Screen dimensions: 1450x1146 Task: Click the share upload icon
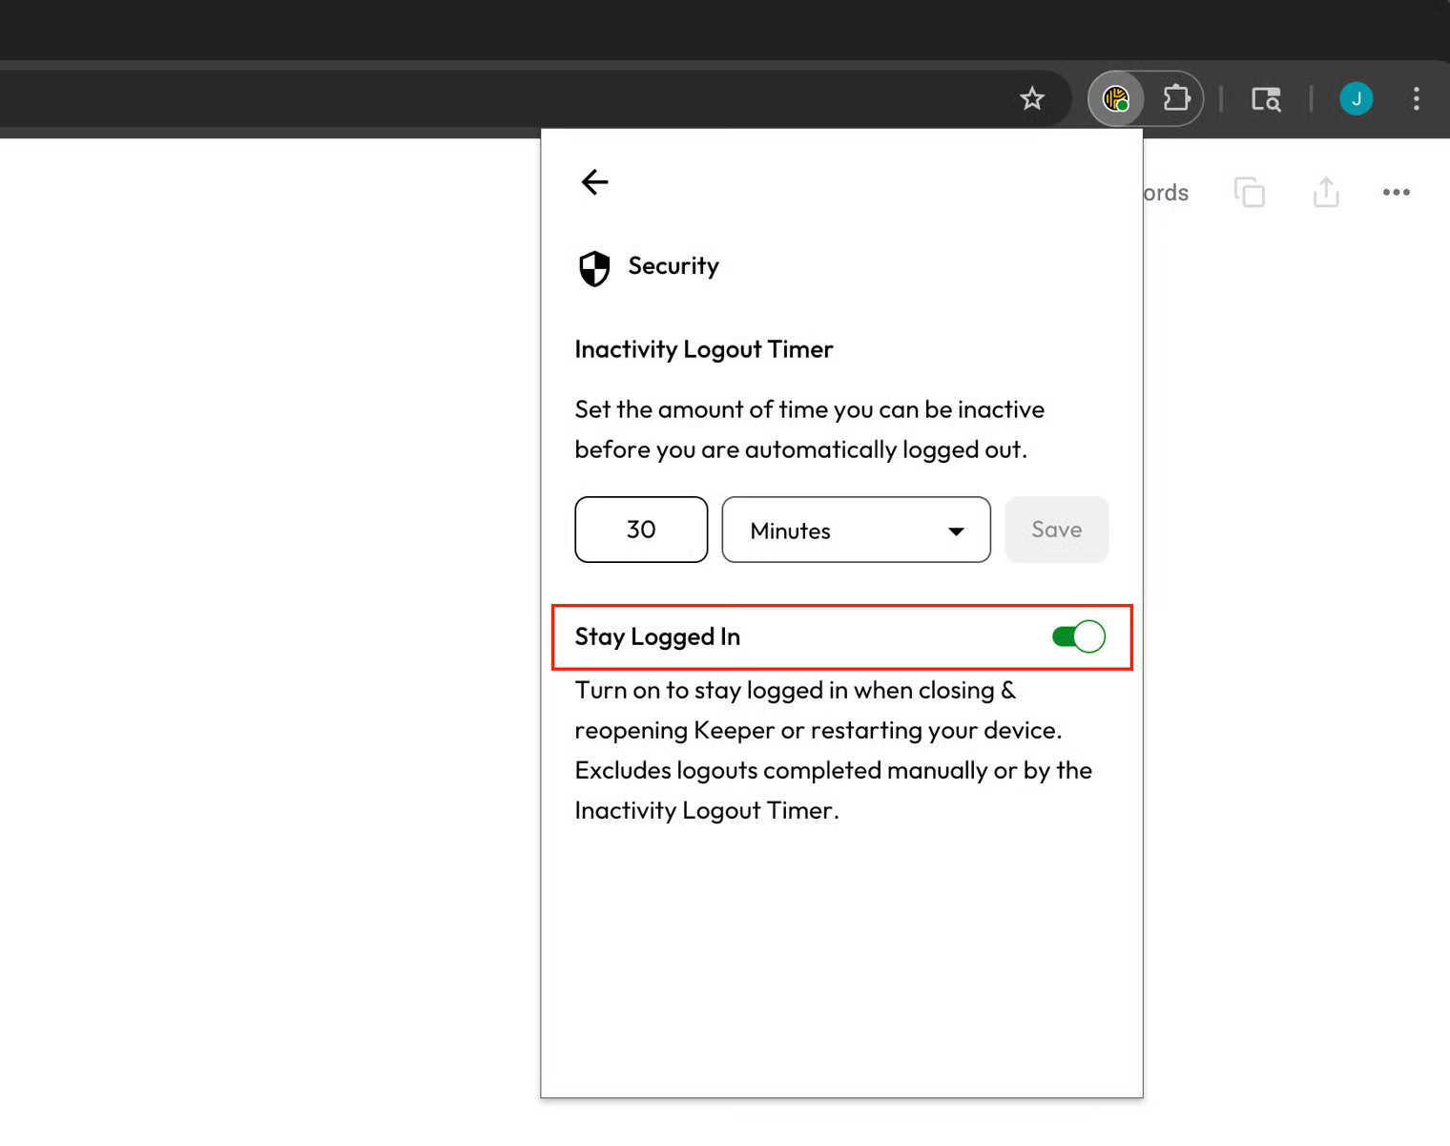[x=1326, y=193]
